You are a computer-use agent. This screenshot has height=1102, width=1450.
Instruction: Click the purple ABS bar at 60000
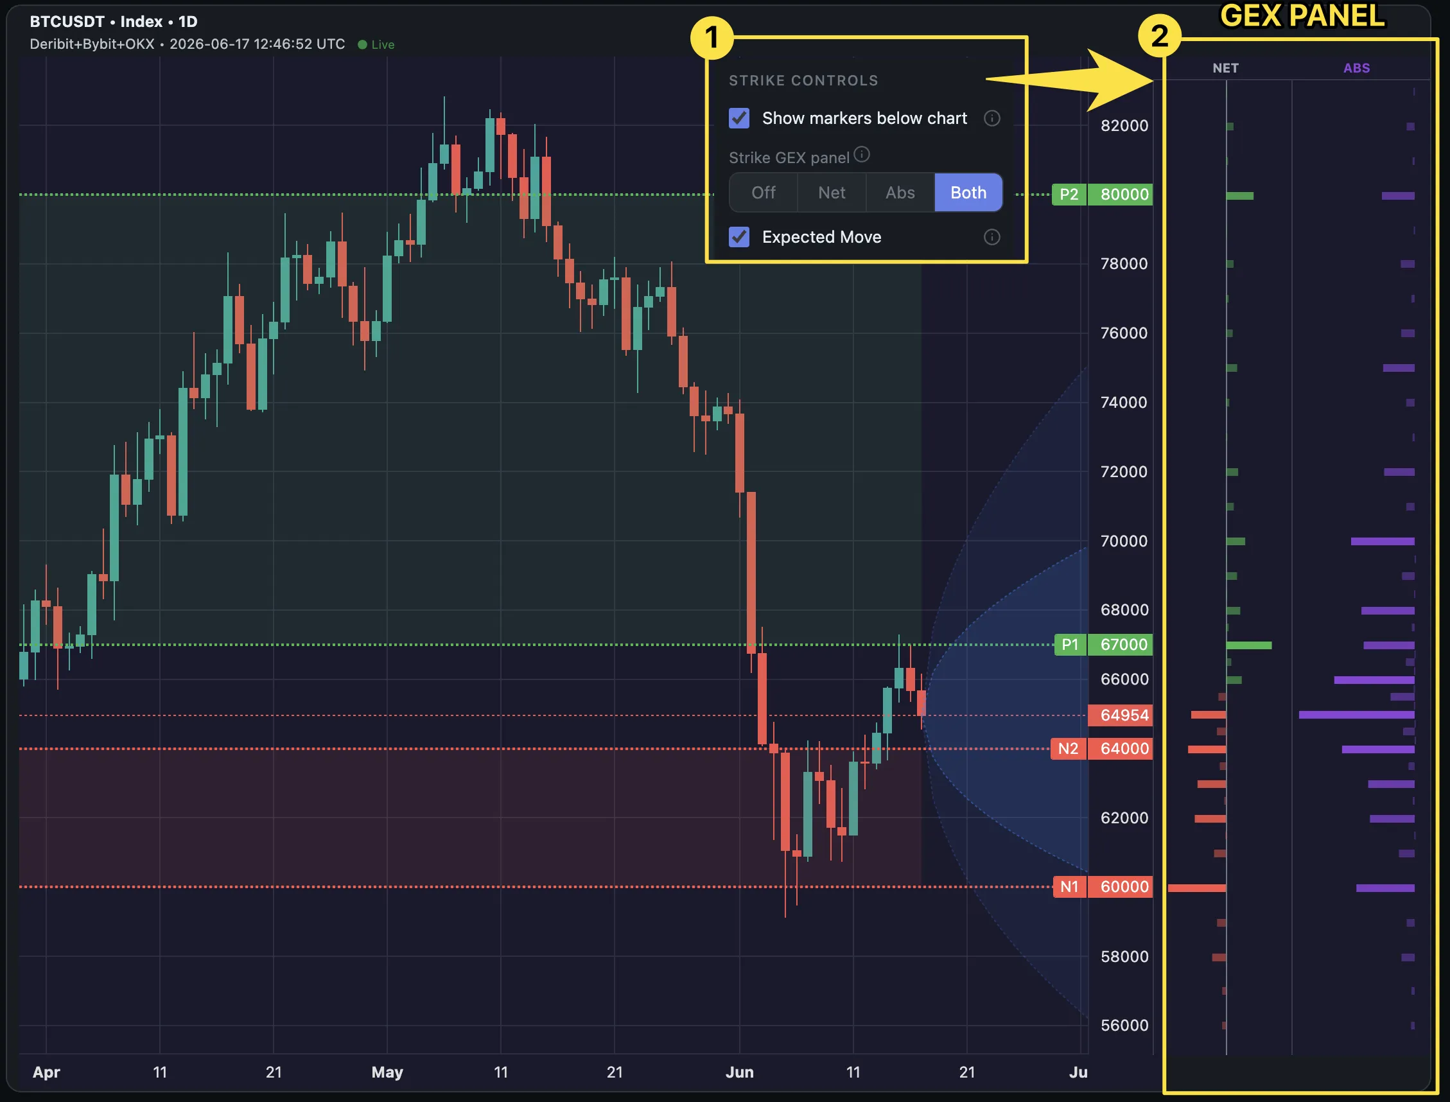point(1385,888)
